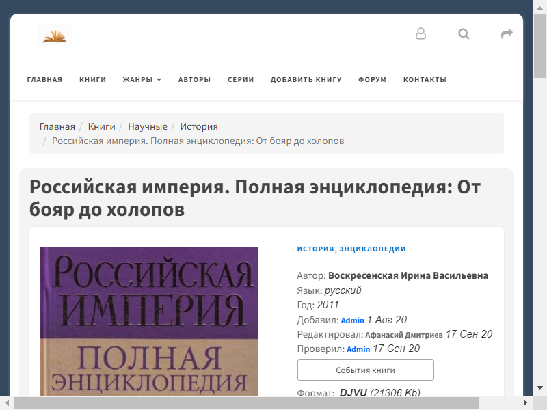Image resolution: width=547 pixels, height=410 pixels.
Task: Go to the КНИГИ menu item
Action: click(x=92, y=79)
